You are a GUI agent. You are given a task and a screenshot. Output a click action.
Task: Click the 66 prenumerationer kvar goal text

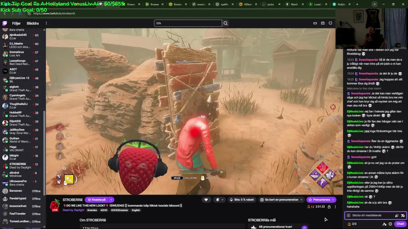pos(275,227)
